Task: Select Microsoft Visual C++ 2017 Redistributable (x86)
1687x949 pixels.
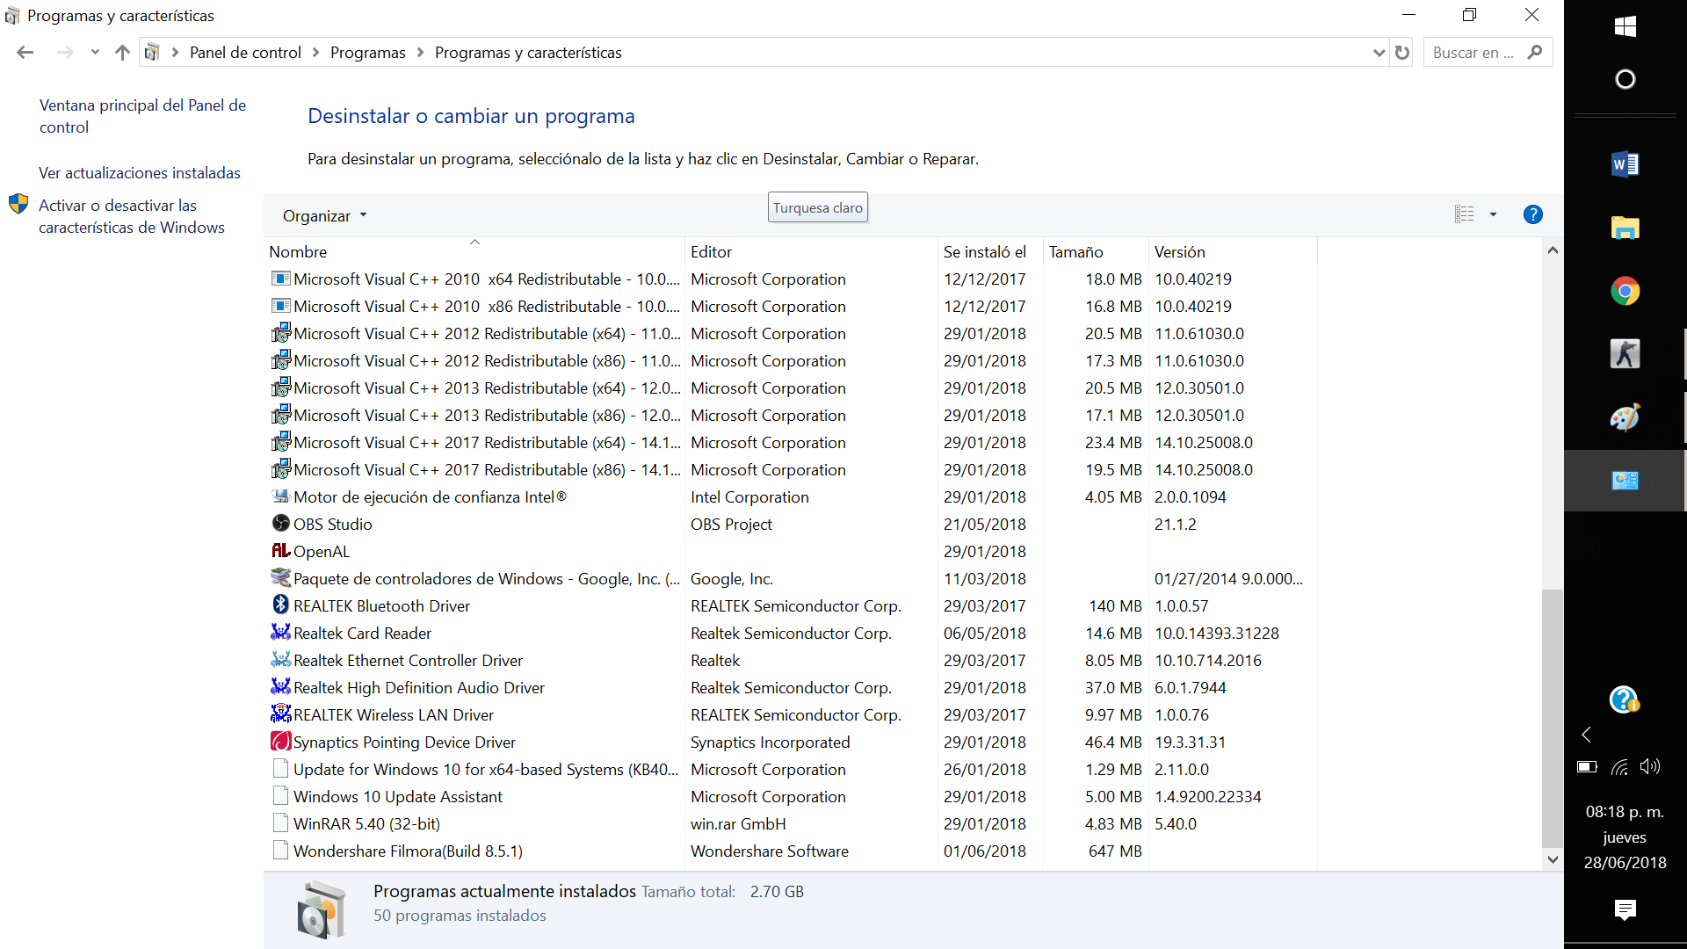Action: [487, 469]
